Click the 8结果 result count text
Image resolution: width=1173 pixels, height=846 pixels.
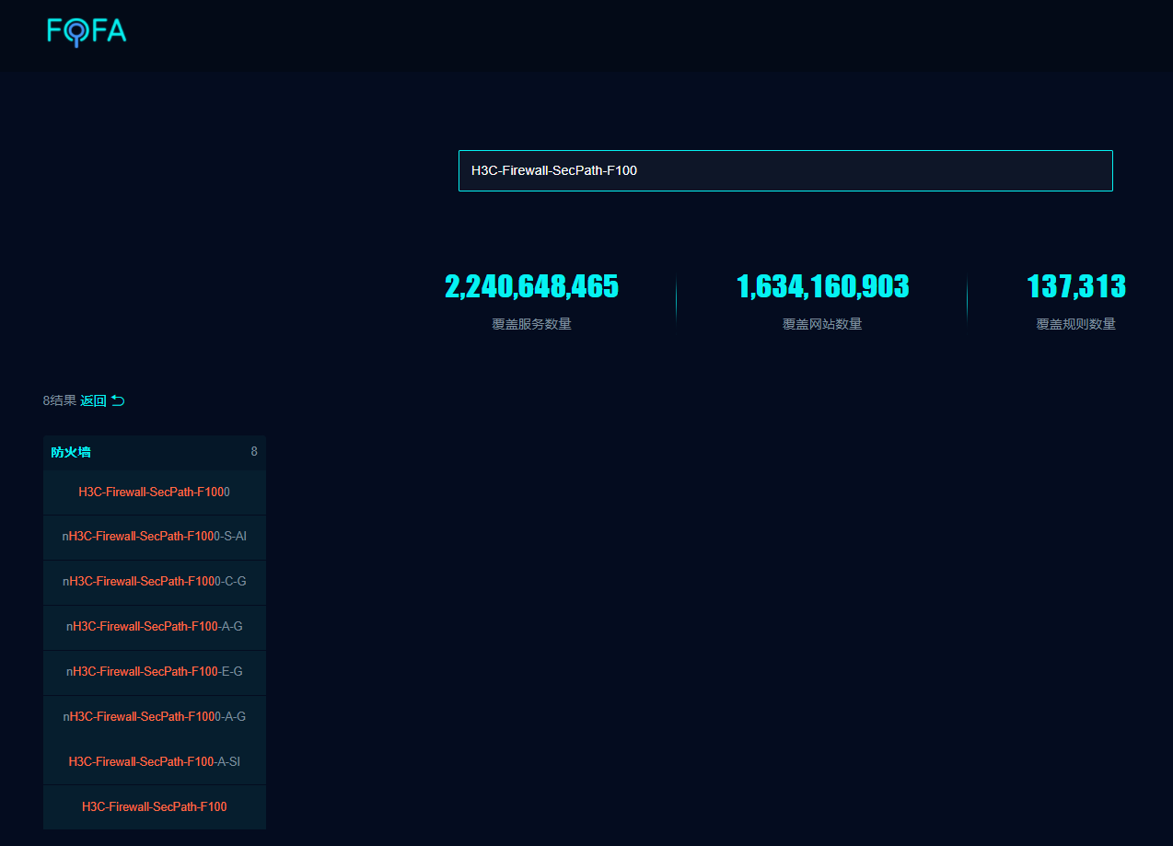click(x=59, y=400)
